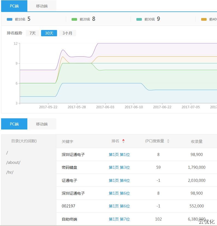
Task: Open the 第1页 第3位 ranking link
Action: click(119, 167)
